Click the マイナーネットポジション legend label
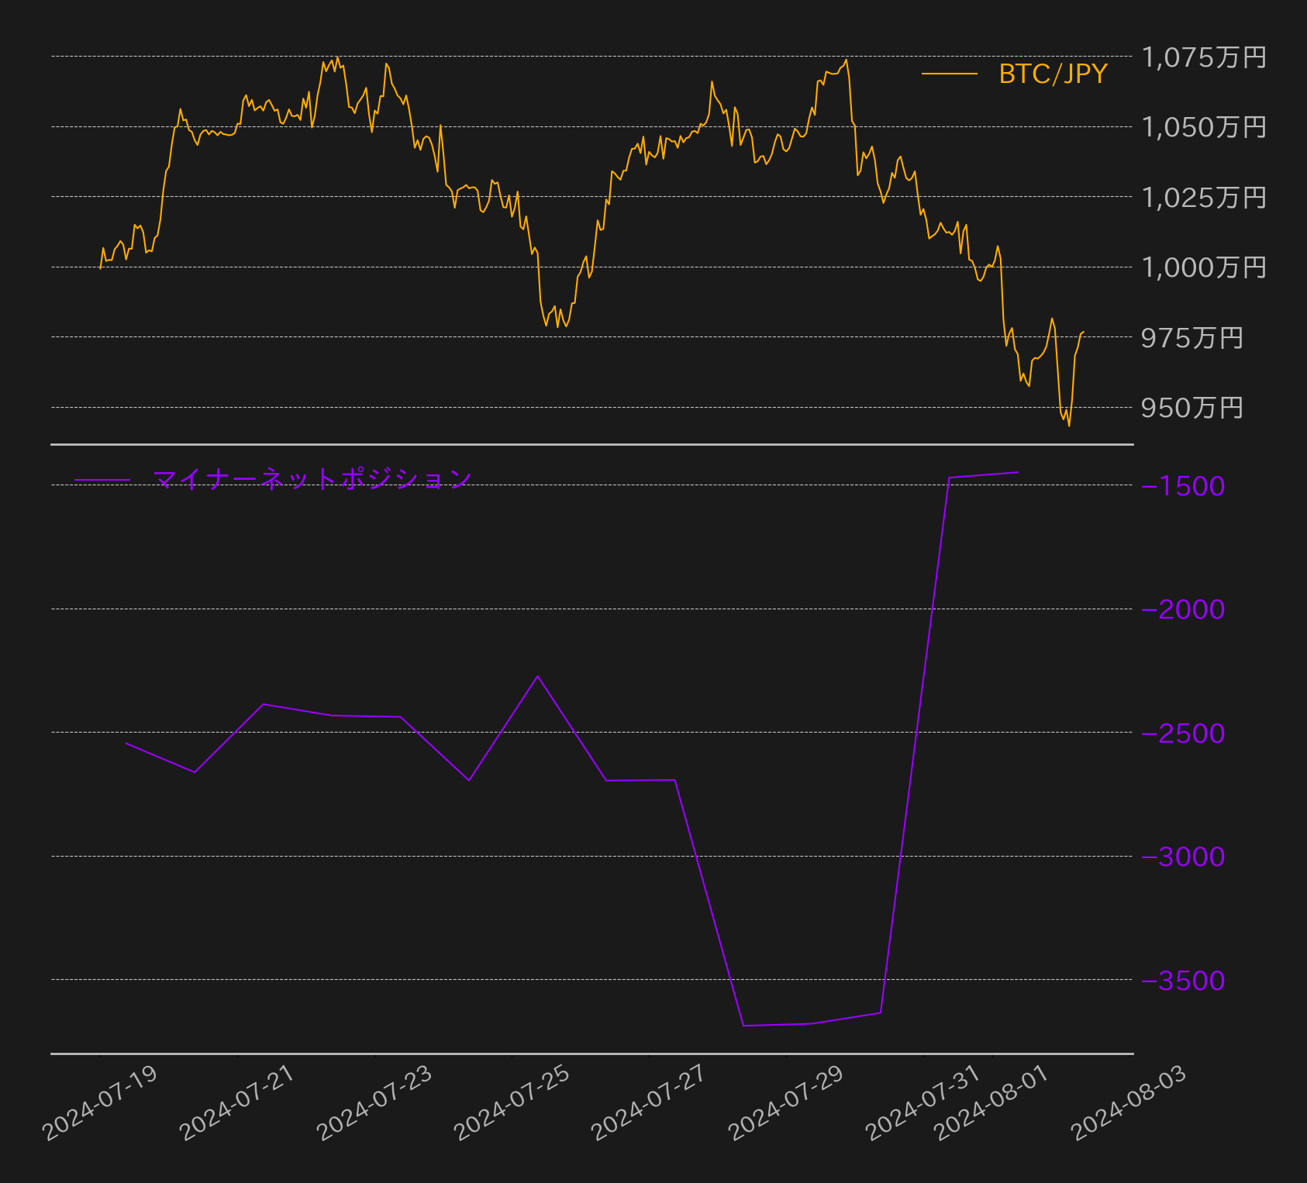 coord(312,479)
